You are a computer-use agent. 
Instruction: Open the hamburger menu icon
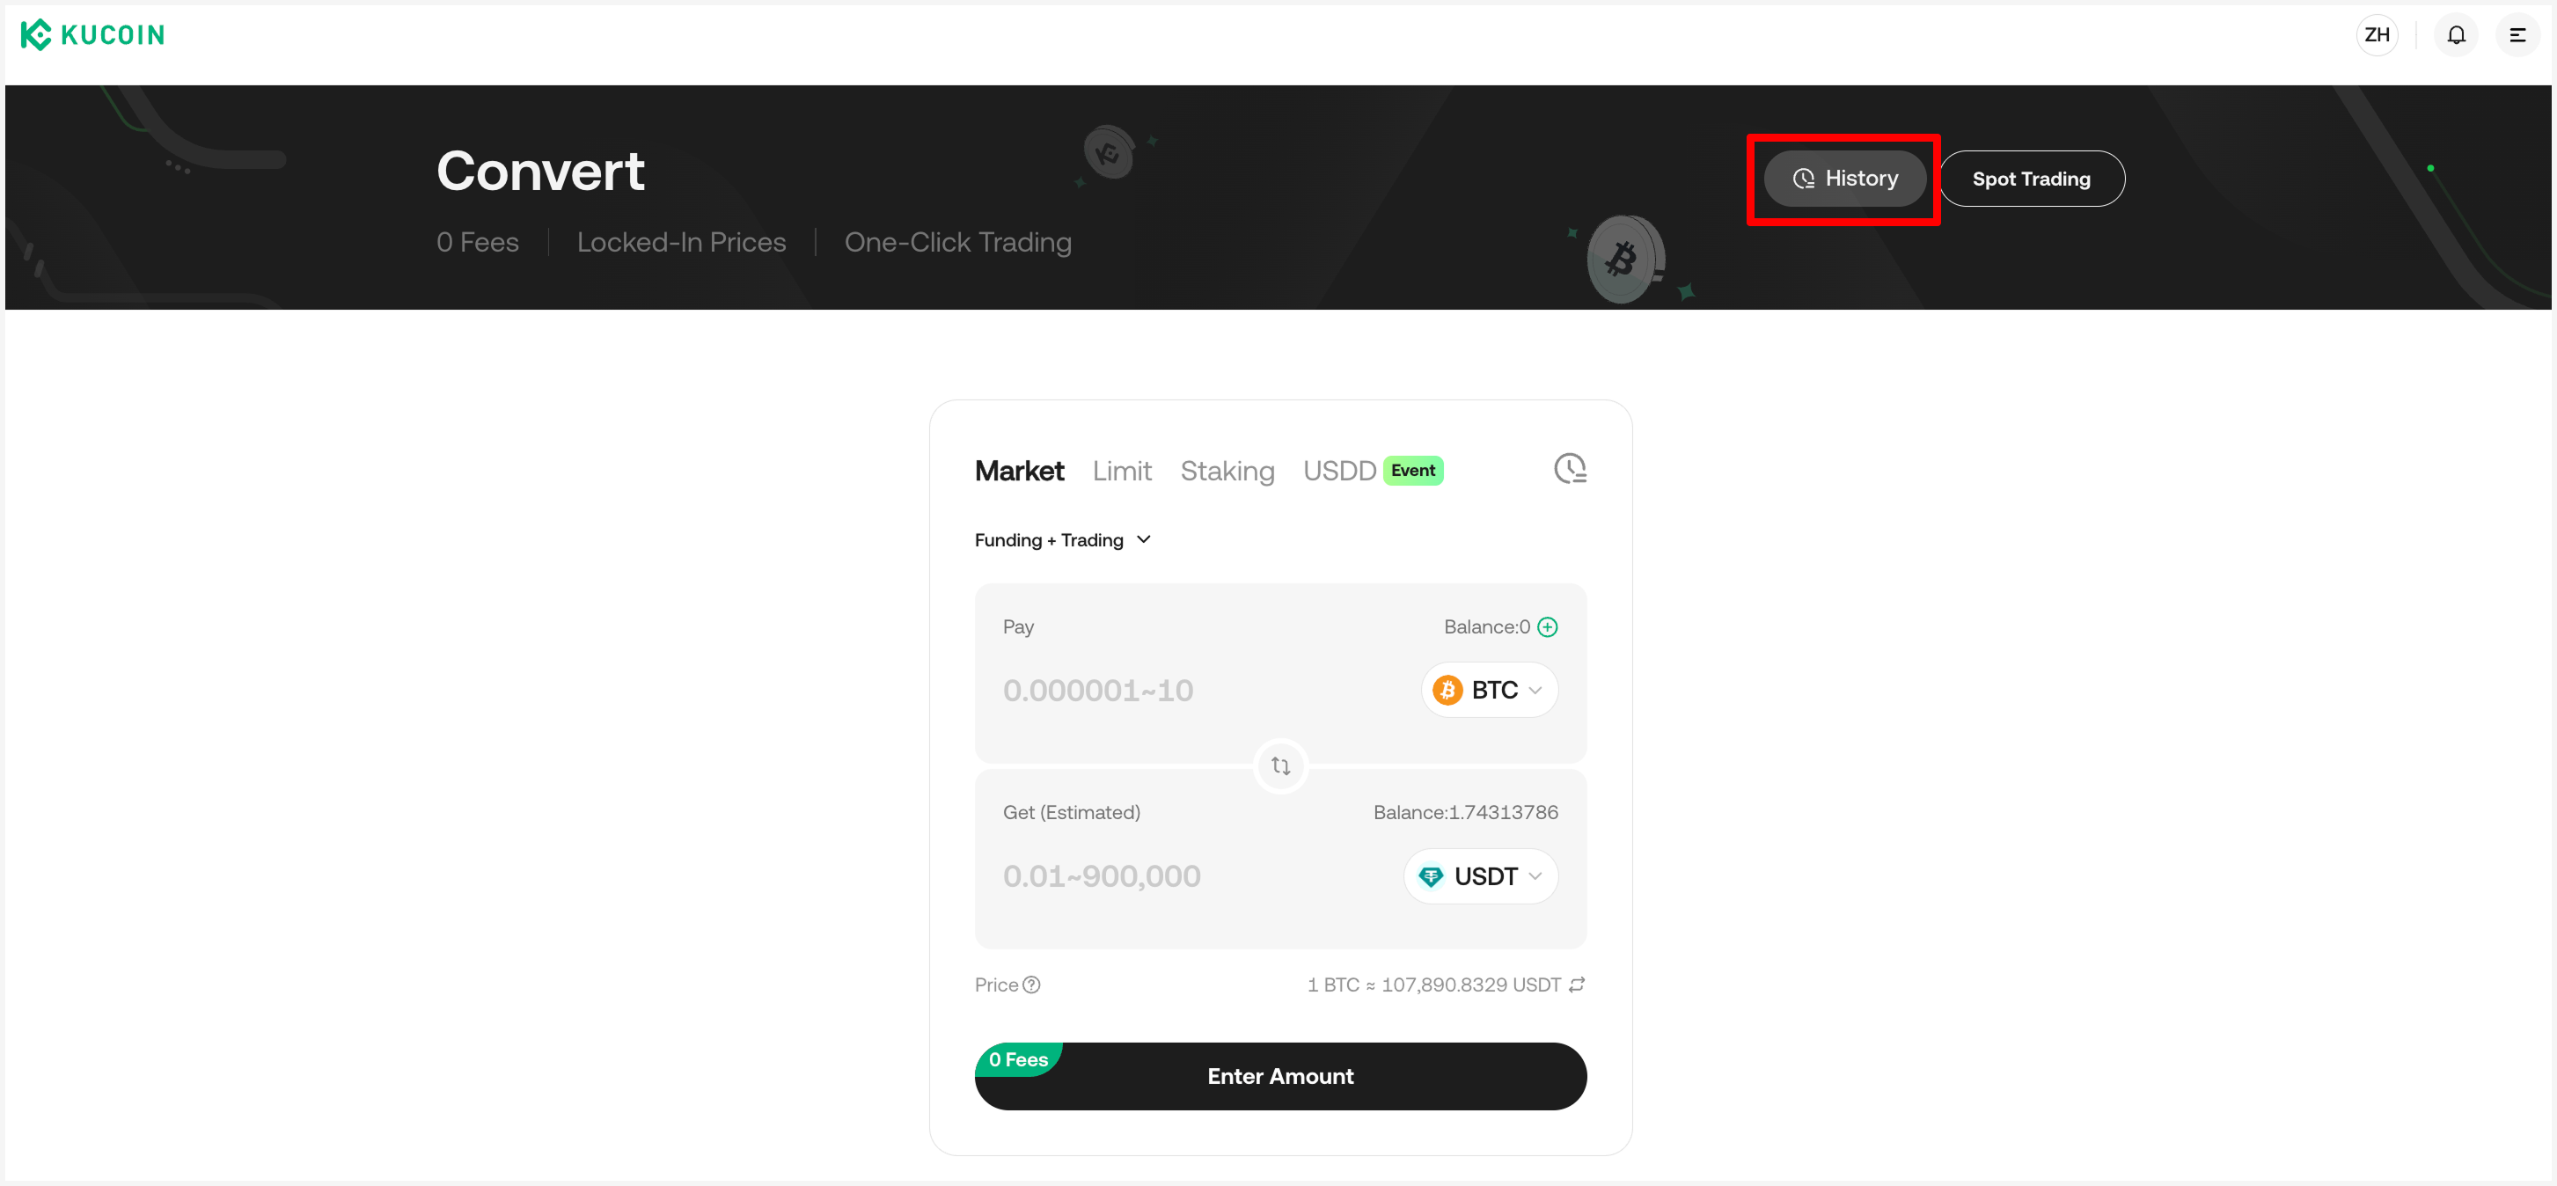(x=2517, y=36)
